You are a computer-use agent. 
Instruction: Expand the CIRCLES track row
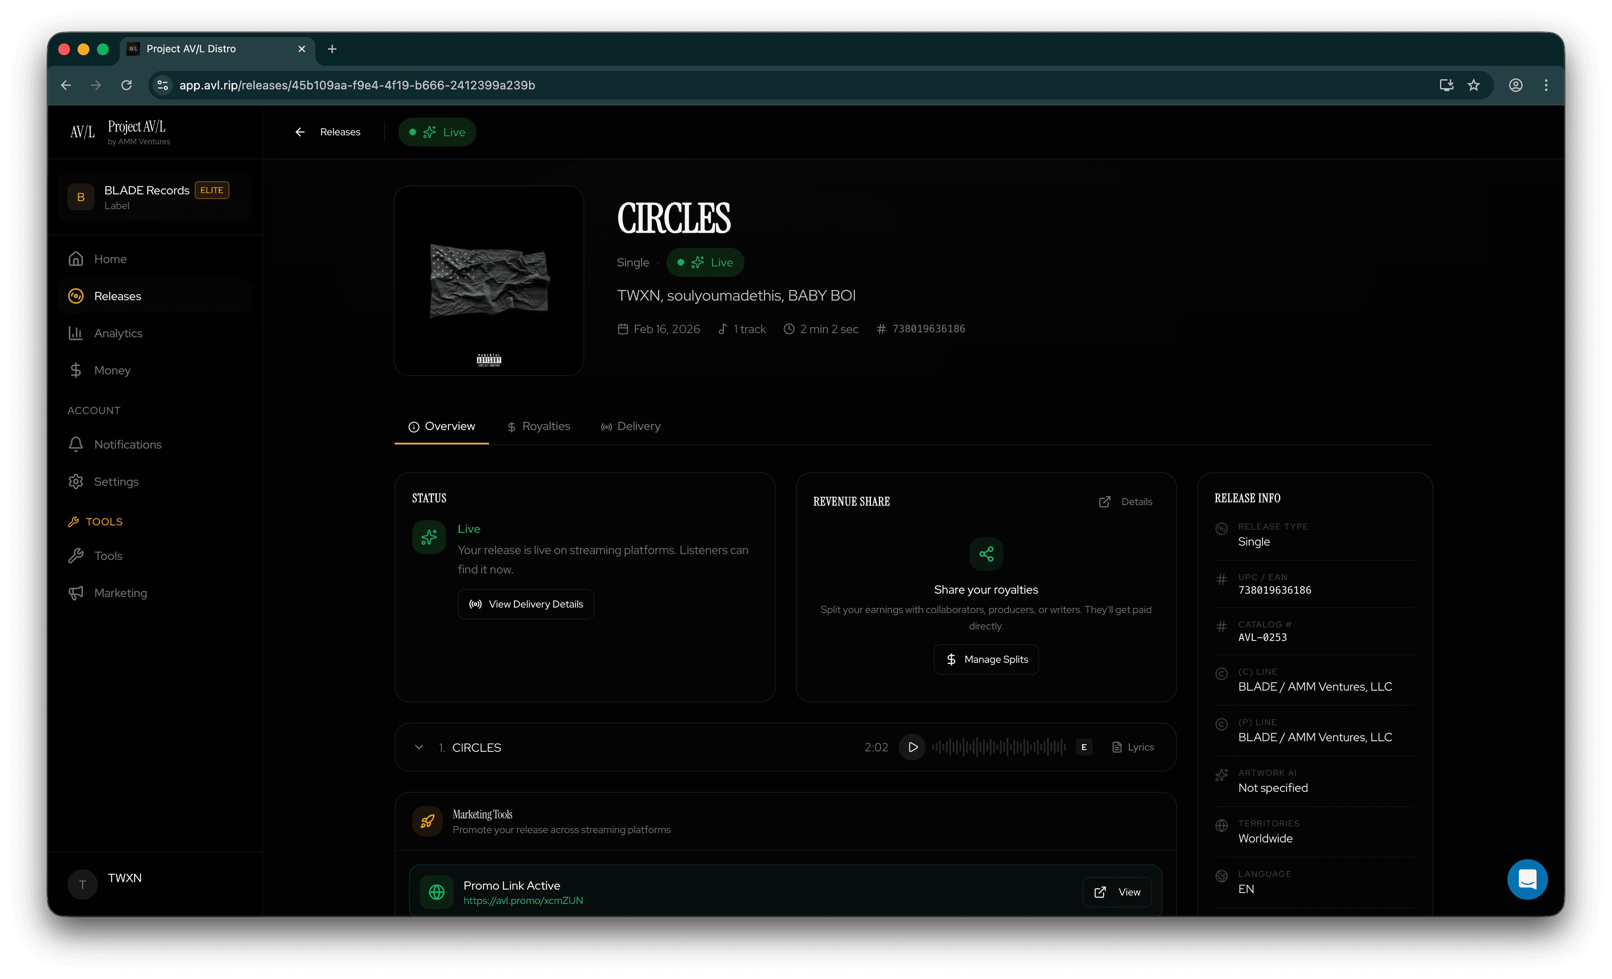[x=419, y=748]
